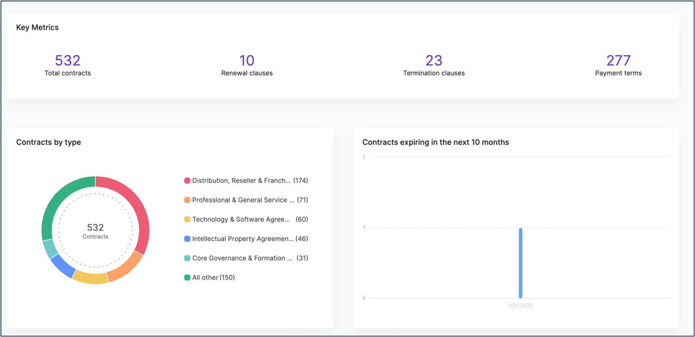Click the red Distribution legend dot
The width and height of the screenshot is (695, 337).
coord(187,180)
